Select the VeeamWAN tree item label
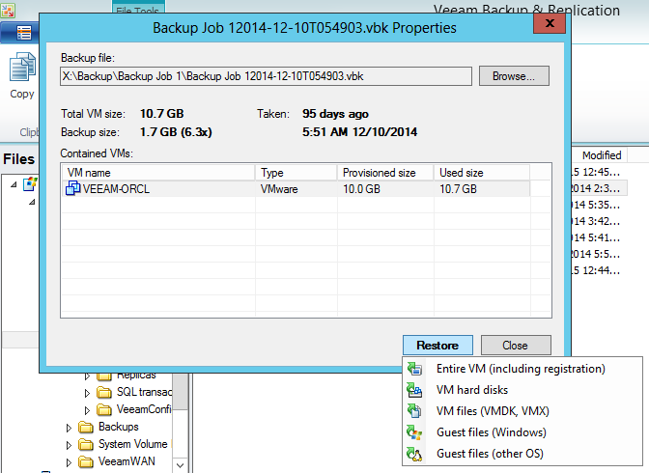The width and height of the screenshot is (649, 473). pos(127,461)
